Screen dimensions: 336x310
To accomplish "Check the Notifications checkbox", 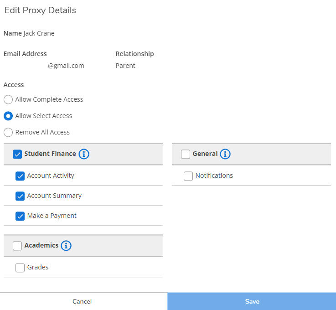I will pyautogui.click(x=188, y=176).
